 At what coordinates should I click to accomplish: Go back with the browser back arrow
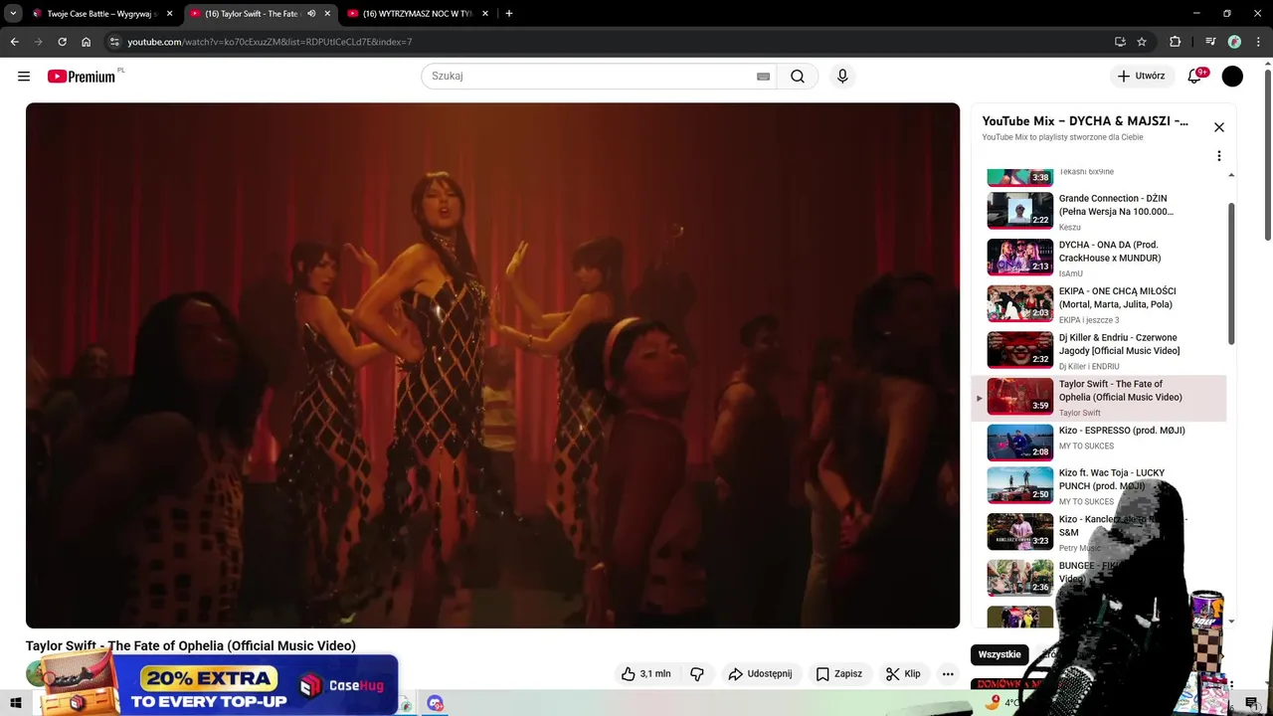click(x=14, y=42)
